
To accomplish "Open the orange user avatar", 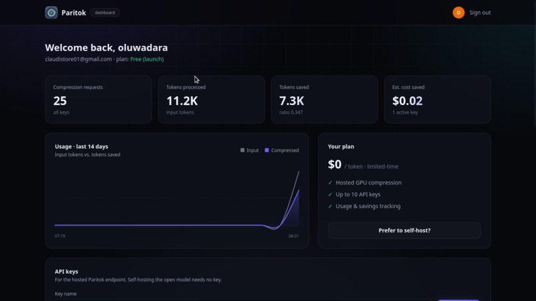I will (458, 13).
